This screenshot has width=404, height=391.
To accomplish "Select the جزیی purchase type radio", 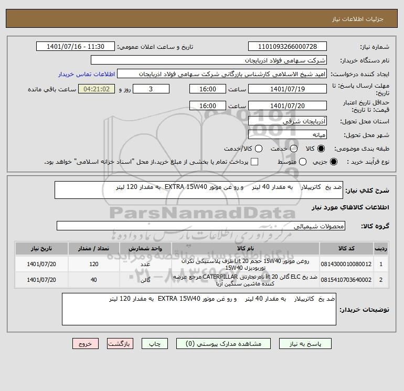I will [x=333, y=162].
